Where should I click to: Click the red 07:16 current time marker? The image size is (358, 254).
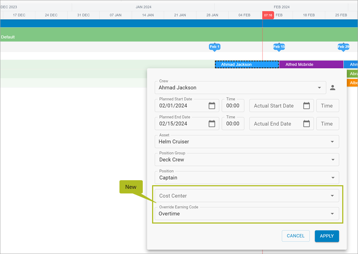[x=268, y=15]
